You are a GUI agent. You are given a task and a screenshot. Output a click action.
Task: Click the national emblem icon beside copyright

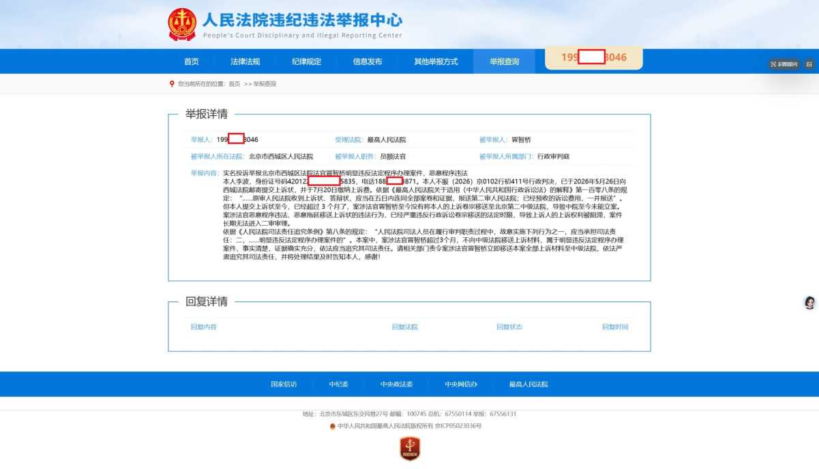333,426
